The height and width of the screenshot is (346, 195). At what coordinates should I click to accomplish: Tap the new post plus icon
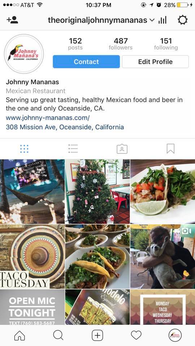[97, 336]
